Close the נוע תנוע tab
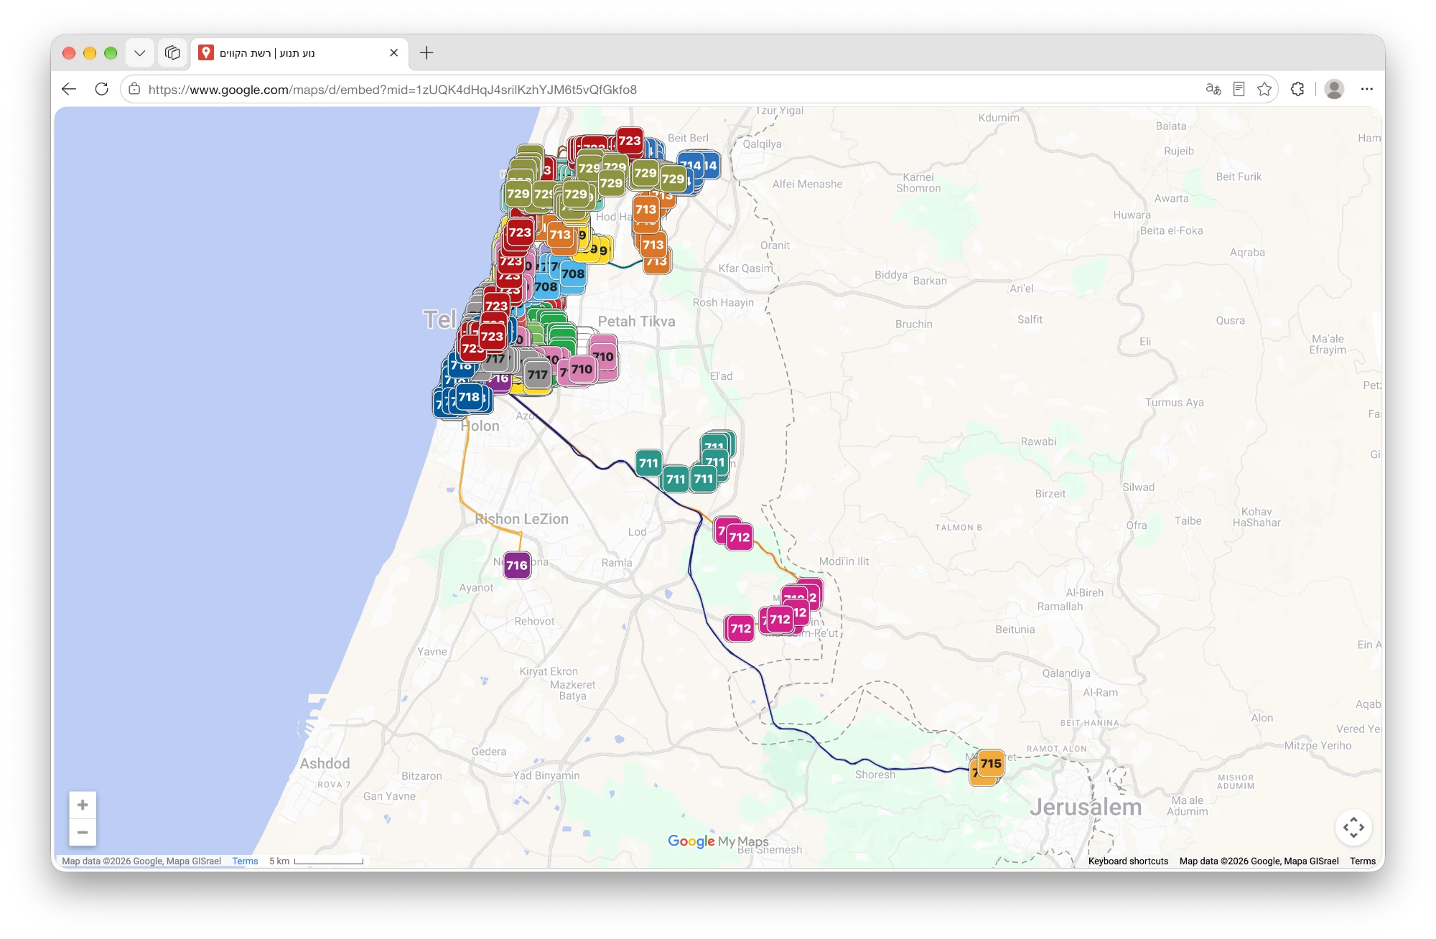Image resolution: width=1436 pixels, height=939 pixels. 393,53
